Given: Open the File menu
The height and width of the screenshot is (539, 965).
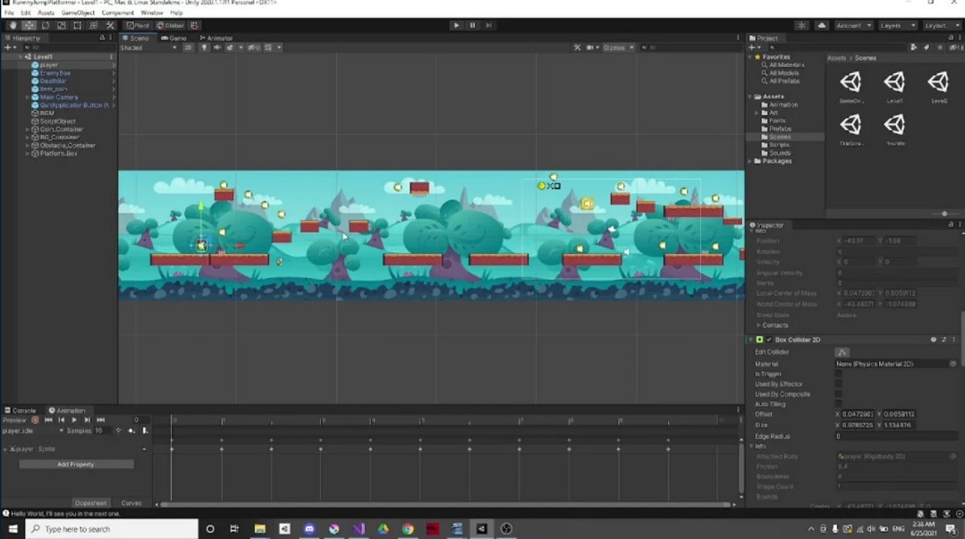Looking at the screenshot, I should tap(9, 13).
